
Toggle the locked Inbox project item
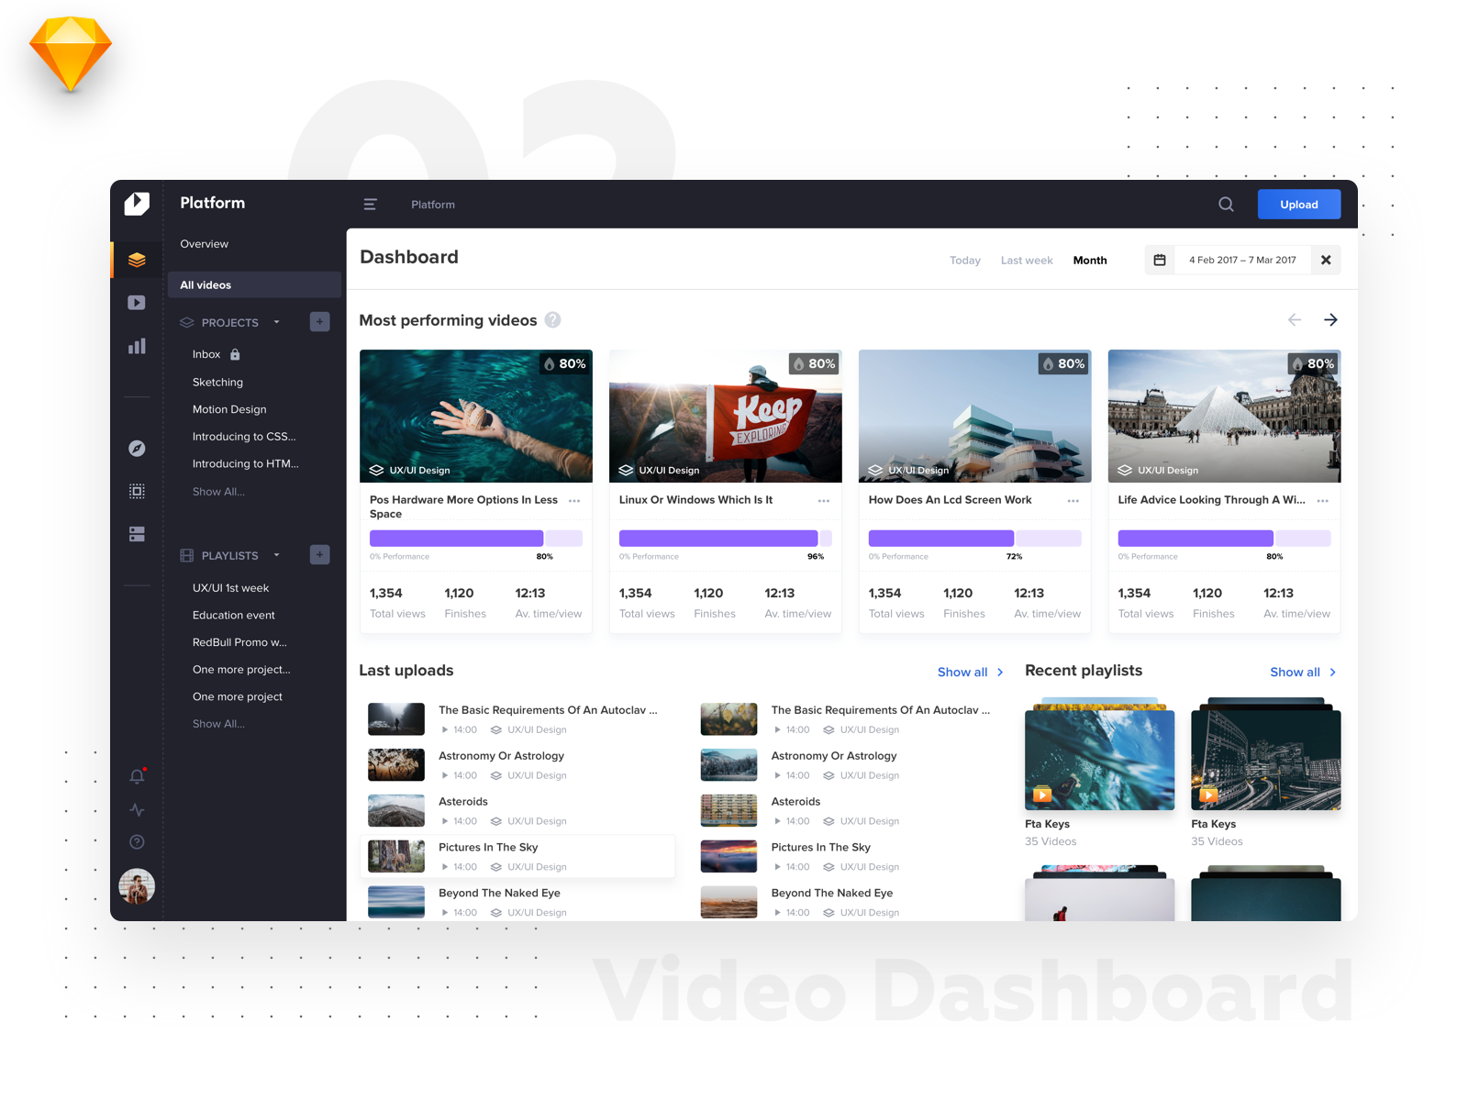[x=233, y=353]
